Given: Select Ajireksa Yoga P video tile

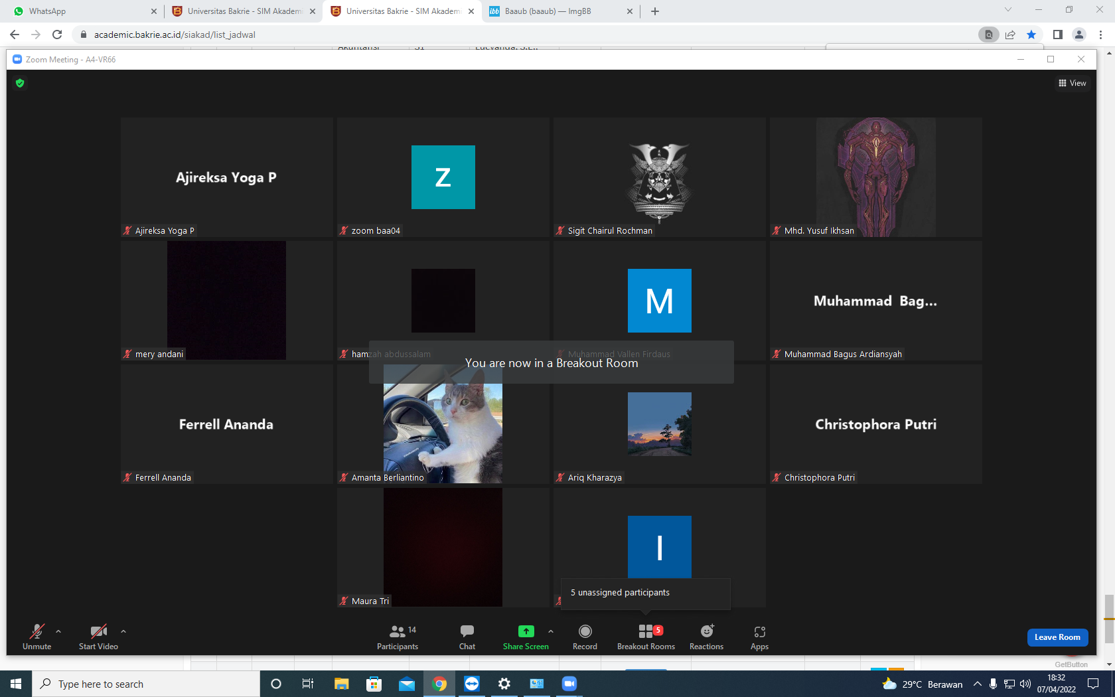Looking at the screenshot, I should 227,177.
